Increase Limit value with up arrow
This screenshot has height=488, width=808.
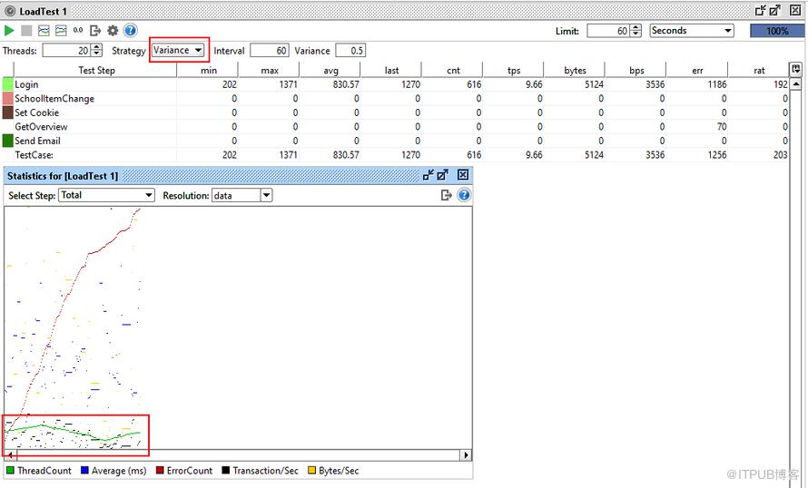point(636,28)
